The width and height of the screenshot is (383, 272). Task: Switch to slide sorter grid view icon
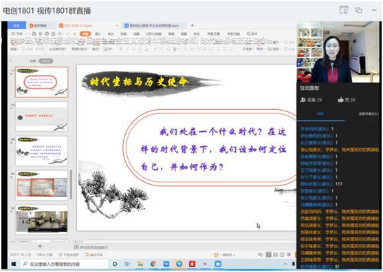[x=275, y=255]
